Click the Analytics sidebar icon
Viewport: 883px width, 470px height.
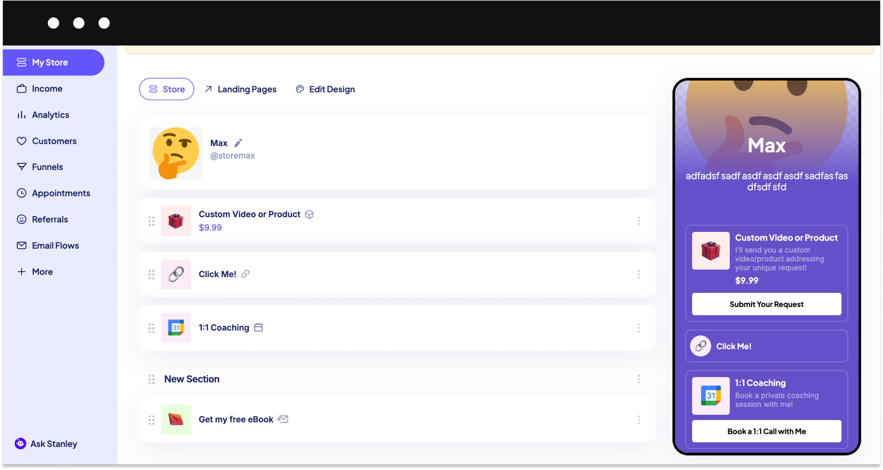(22, 115)
